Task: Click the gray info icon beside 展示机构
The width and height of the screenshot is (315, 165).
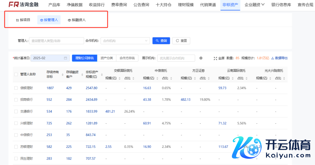Action: [201, 58]
